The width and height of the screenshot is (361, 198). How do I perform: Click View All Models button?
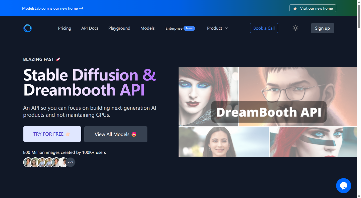(x=116, y=134)
